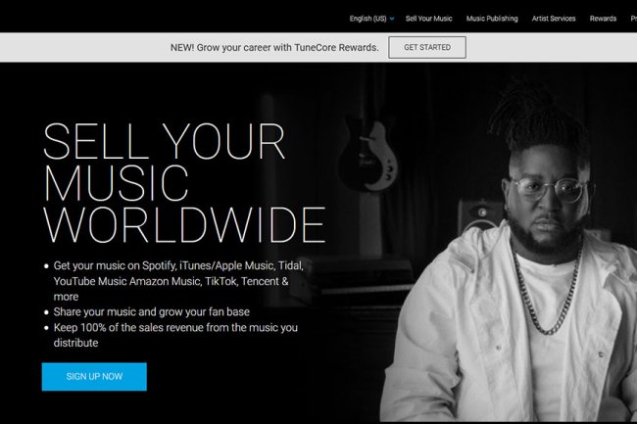Viewport: 637px width, 424px height.
Task: Click the SIGN UP NOW button
Action: coord(94,377)
